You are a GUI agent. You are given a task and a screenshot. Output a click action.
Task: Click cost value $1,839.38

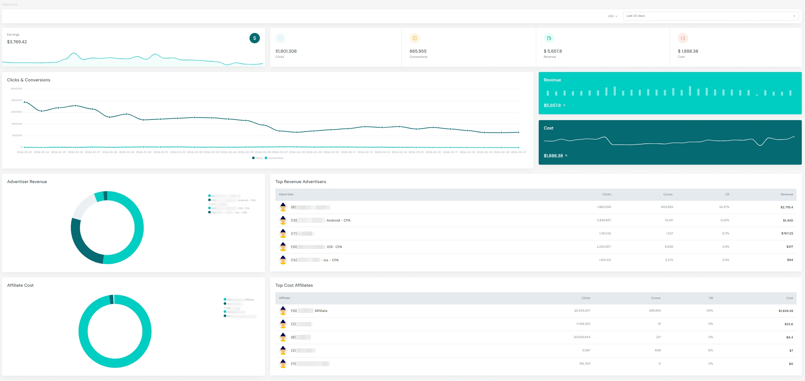tap(786, 311)
